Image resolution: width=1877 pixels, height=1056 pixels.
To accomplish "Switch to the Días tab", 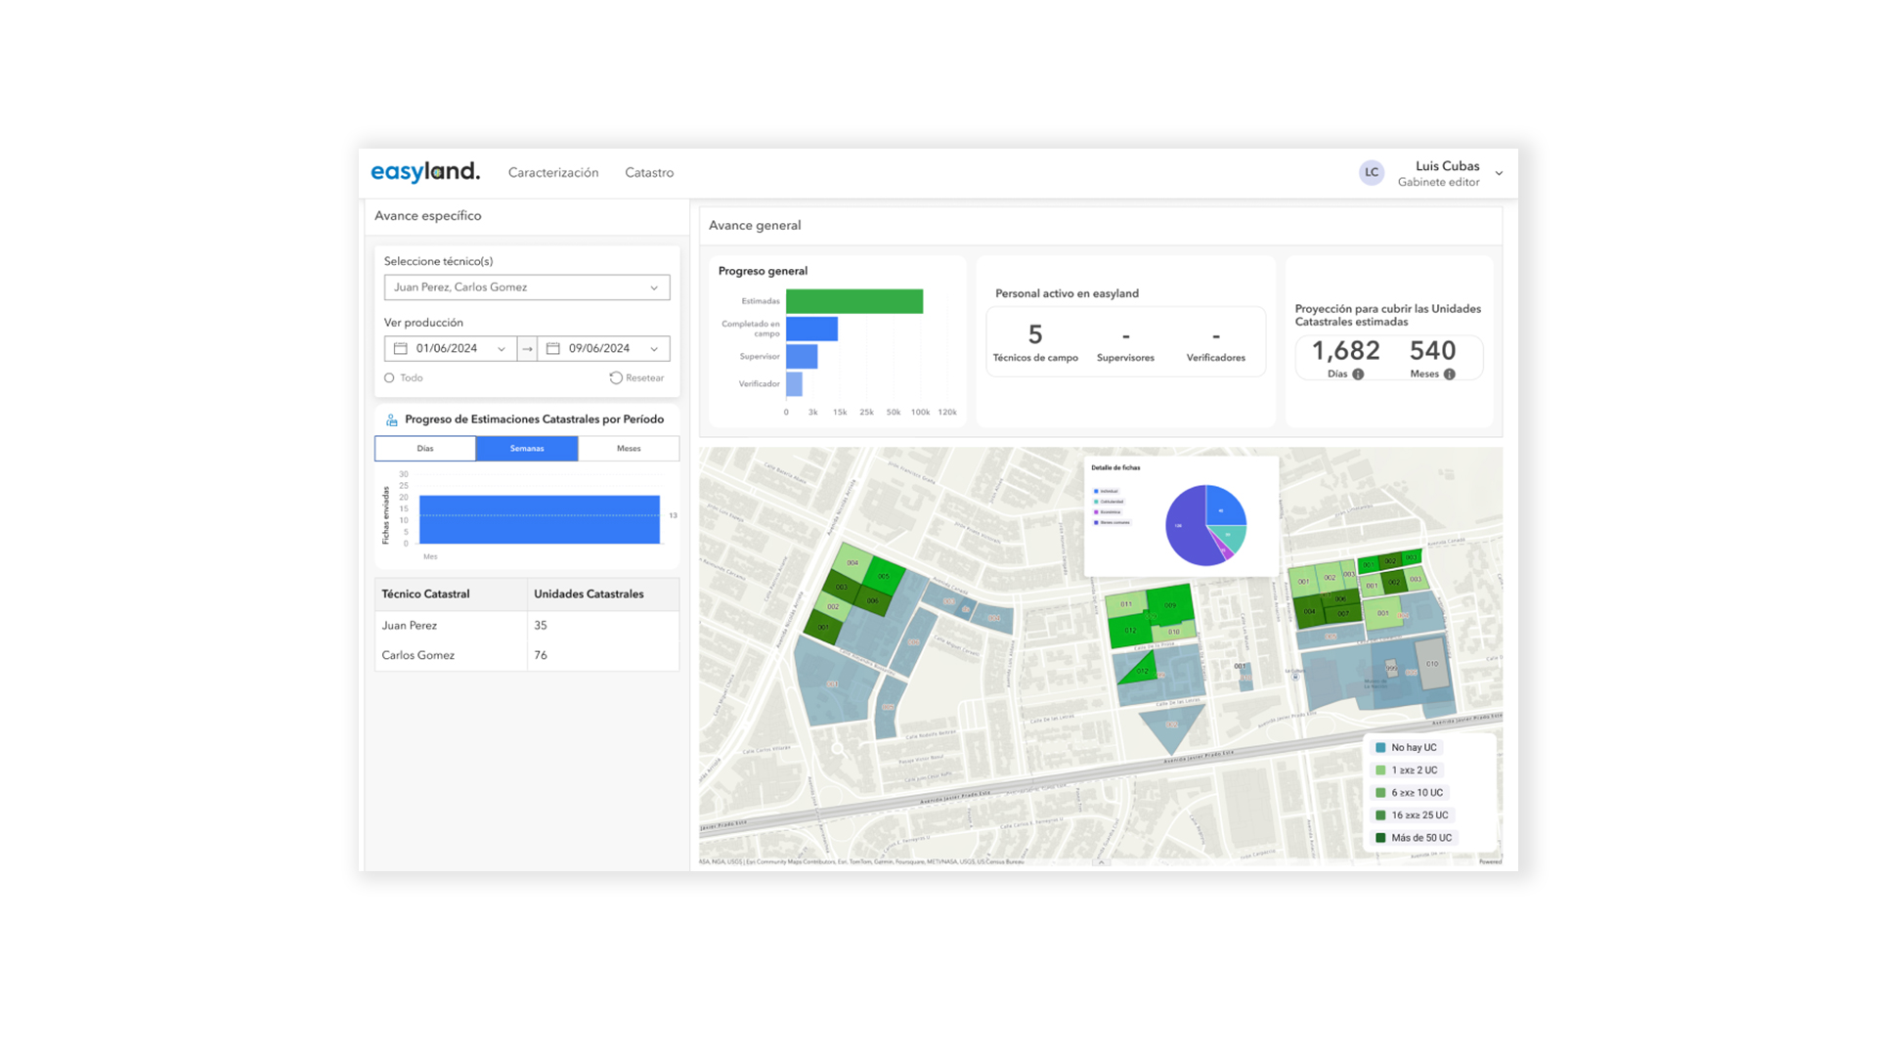I will click(x=425, y=449).
